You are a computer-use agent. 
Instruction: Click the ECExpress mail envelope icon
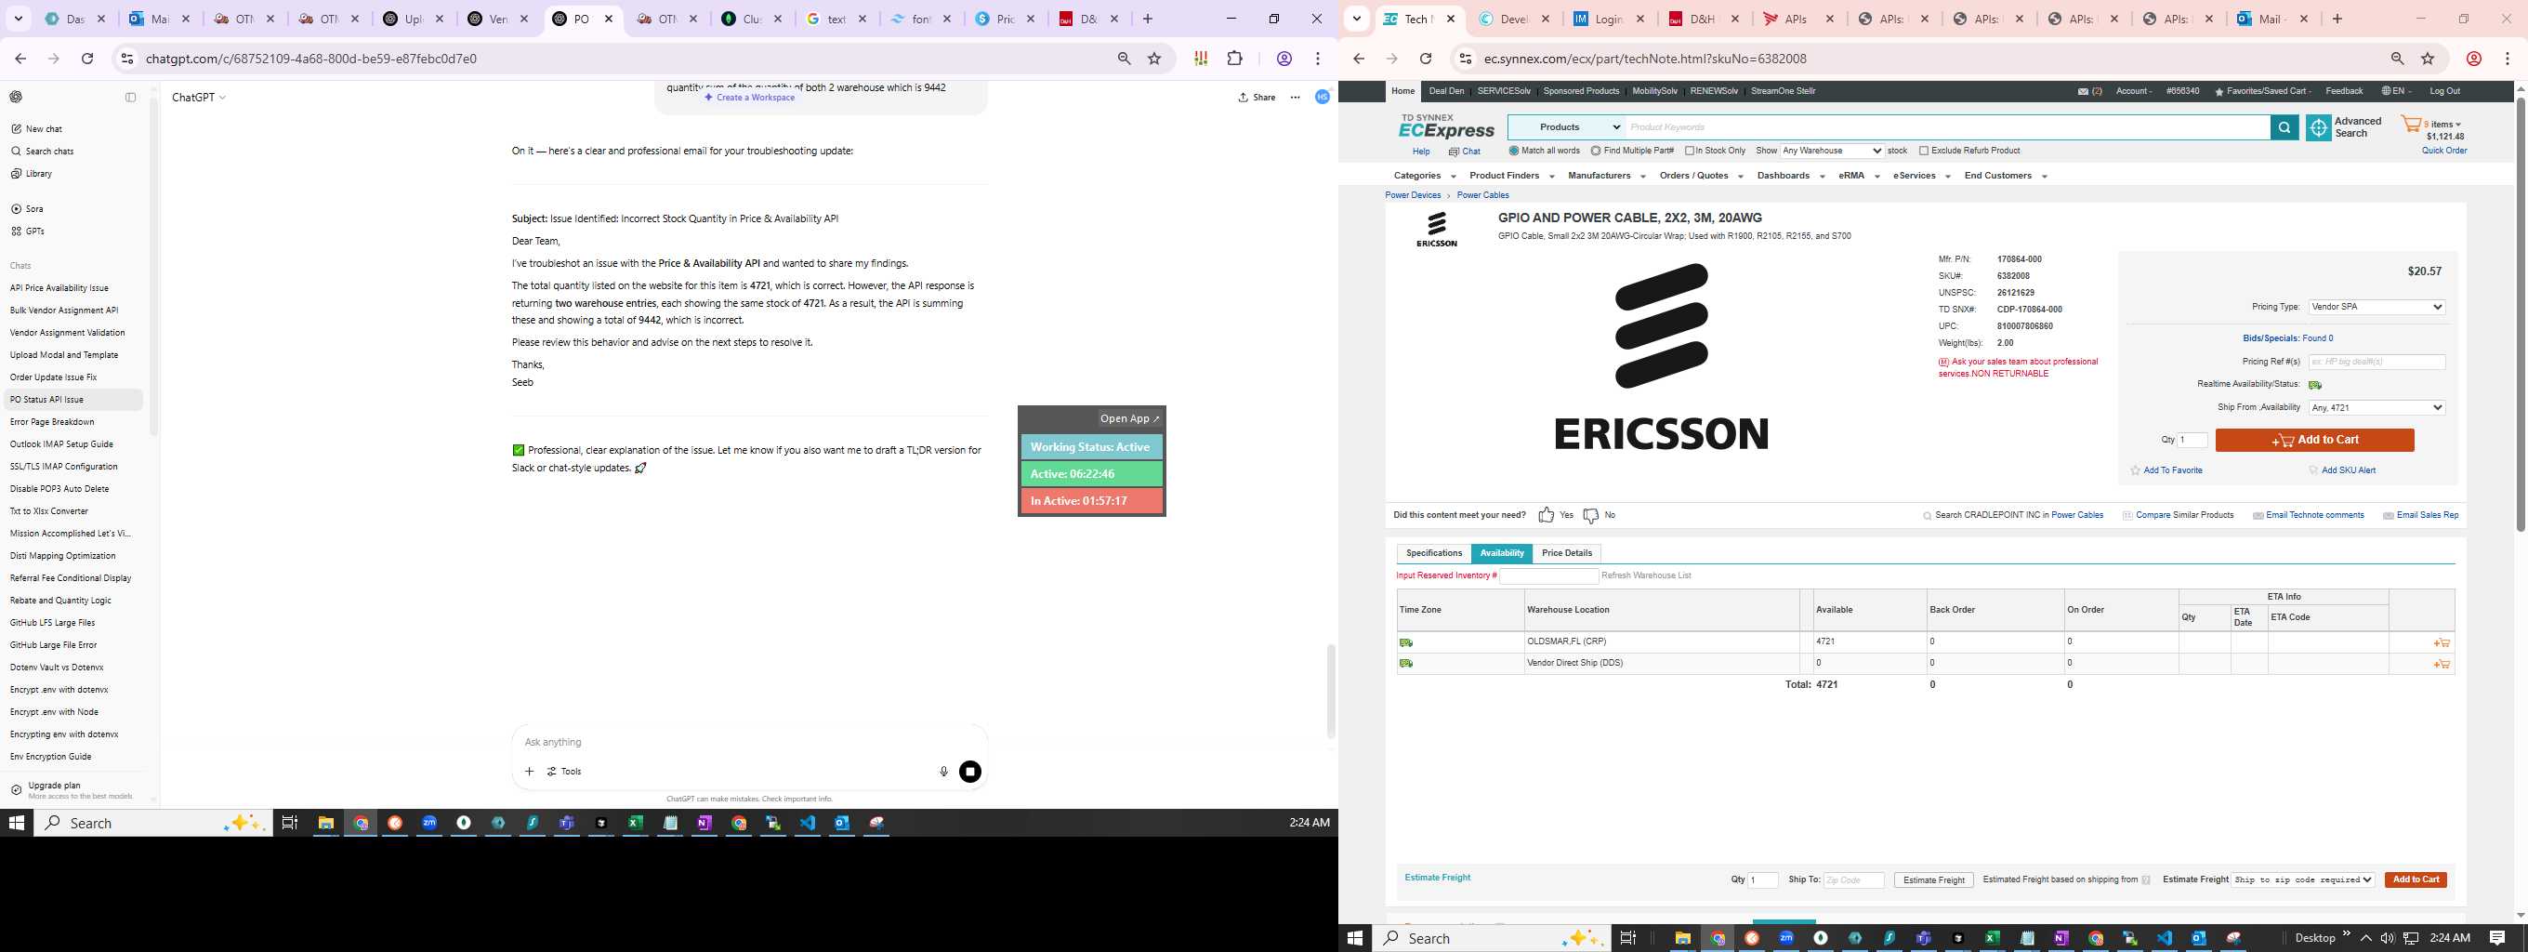coord(2083,91)
